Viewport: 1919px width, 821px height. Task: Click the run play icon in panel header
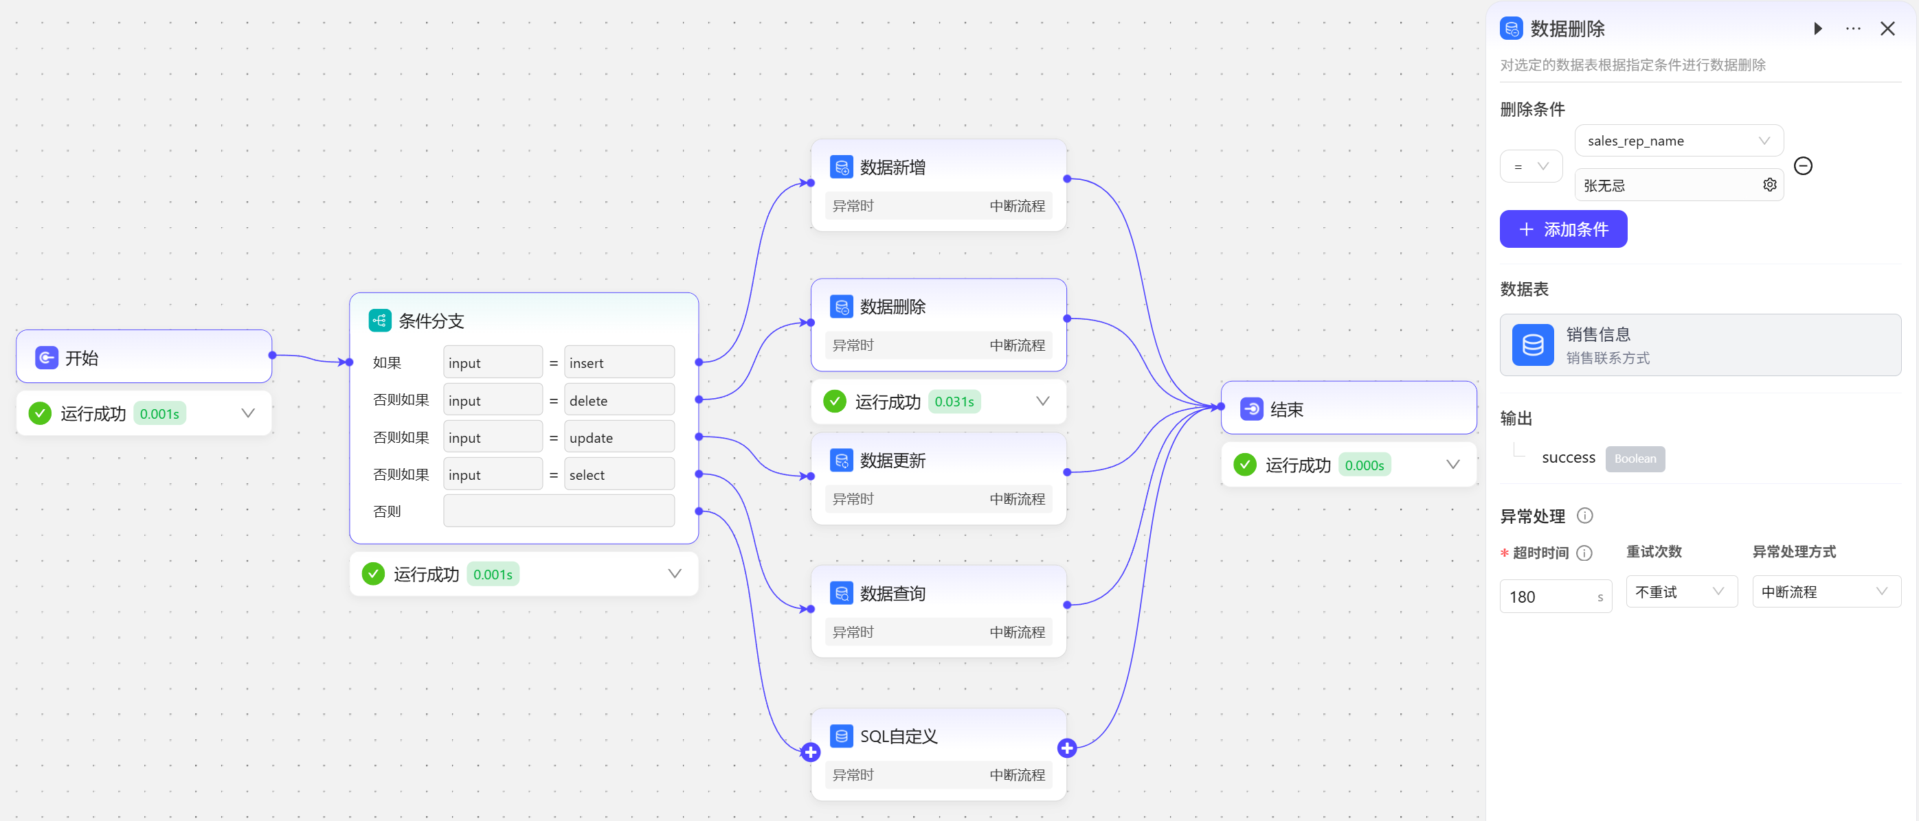[x=1817, y=29]
